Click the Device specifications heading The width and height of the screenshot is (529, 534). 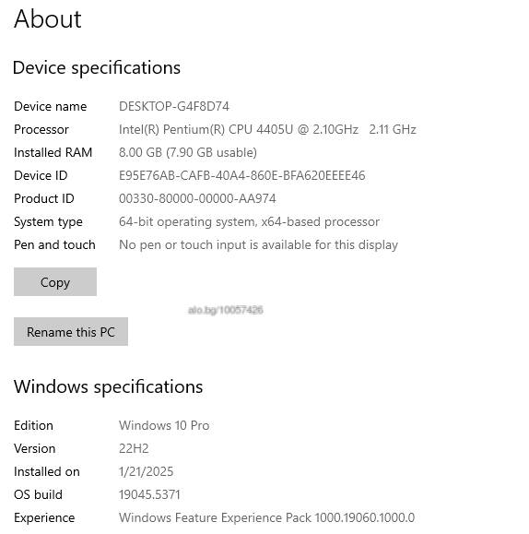[x=97, y=67]
